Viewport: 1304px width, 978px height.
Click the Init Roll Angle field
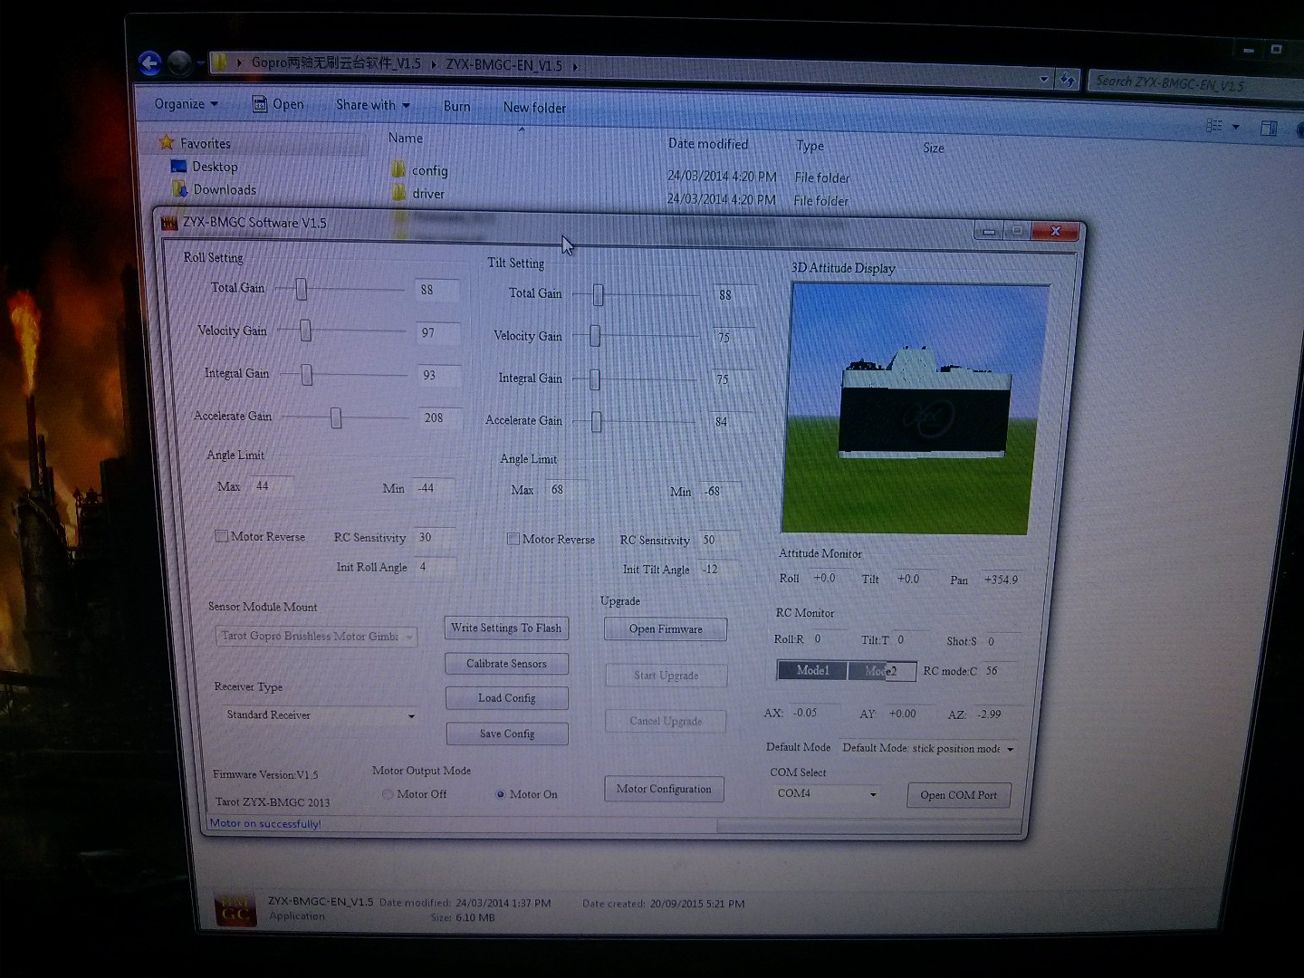435,567
